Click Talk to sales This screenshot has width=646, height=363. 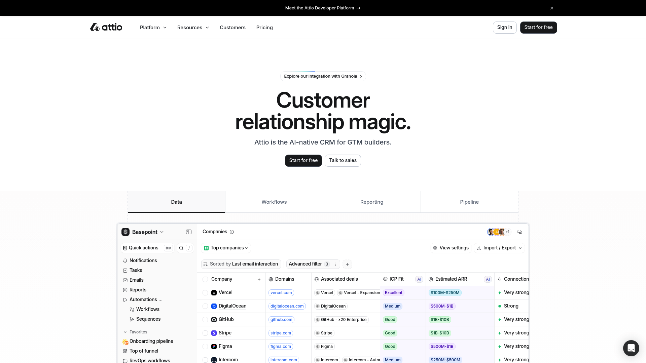343,161
